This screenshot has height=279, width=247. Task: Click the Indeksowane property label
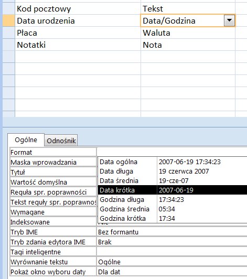[x=53, y=222]
